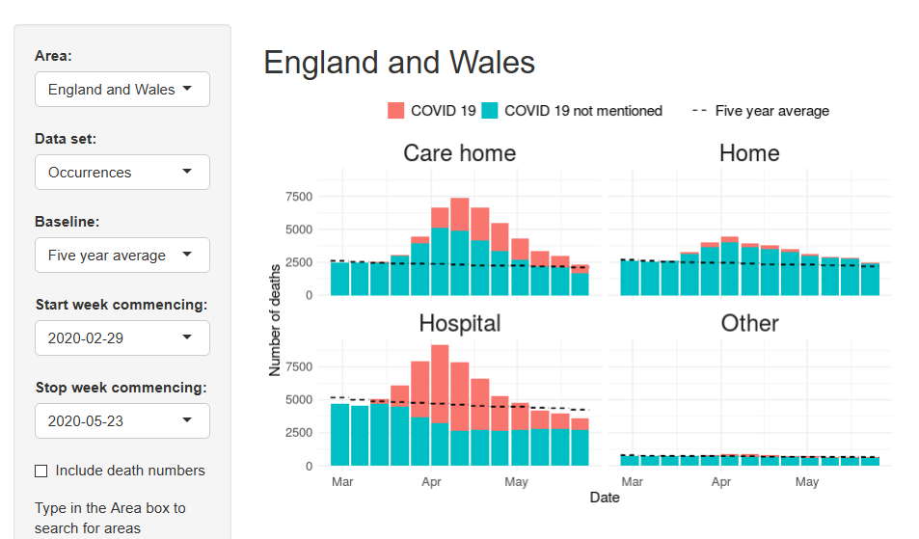The image size is (919, 539).
Task: Open the Start week commencing dropdown
Action: 122,338
